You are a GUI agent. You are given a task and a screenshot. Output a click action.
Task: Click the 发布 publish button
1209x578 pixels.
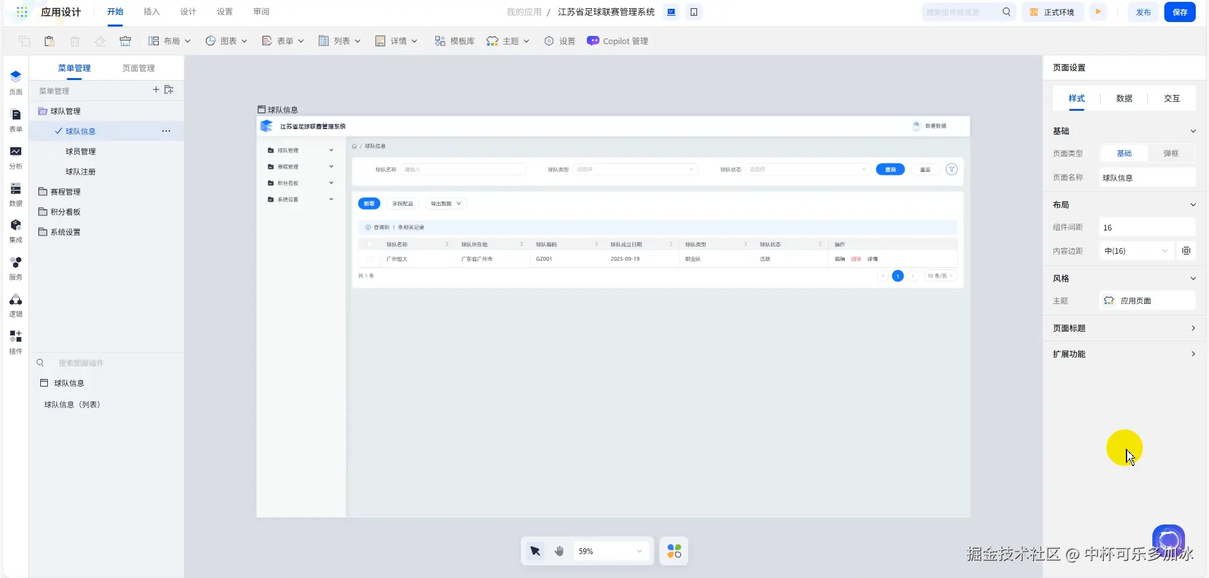point(1143,12)
